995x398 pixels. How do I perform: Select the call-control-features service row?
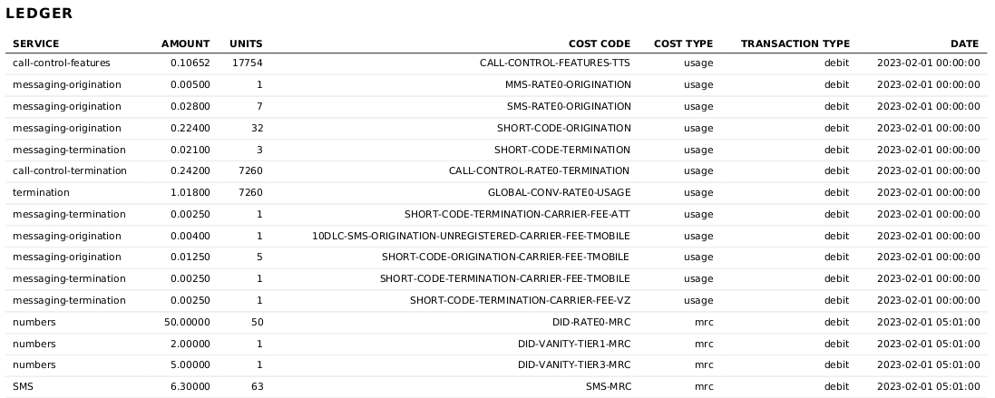pyautogui.click(x=496, y=63)
